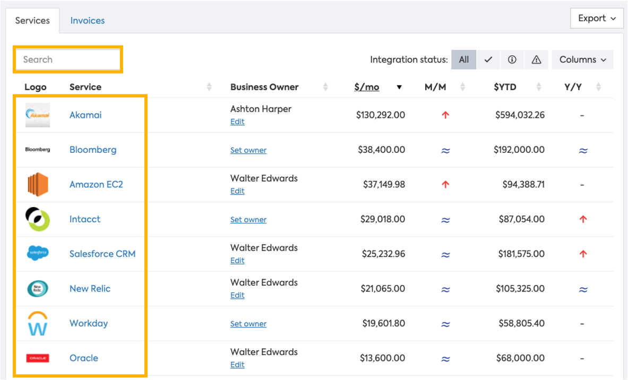
Task: Click Salesforce CRM's M/M flat trend icon
Action: [445, 255]
